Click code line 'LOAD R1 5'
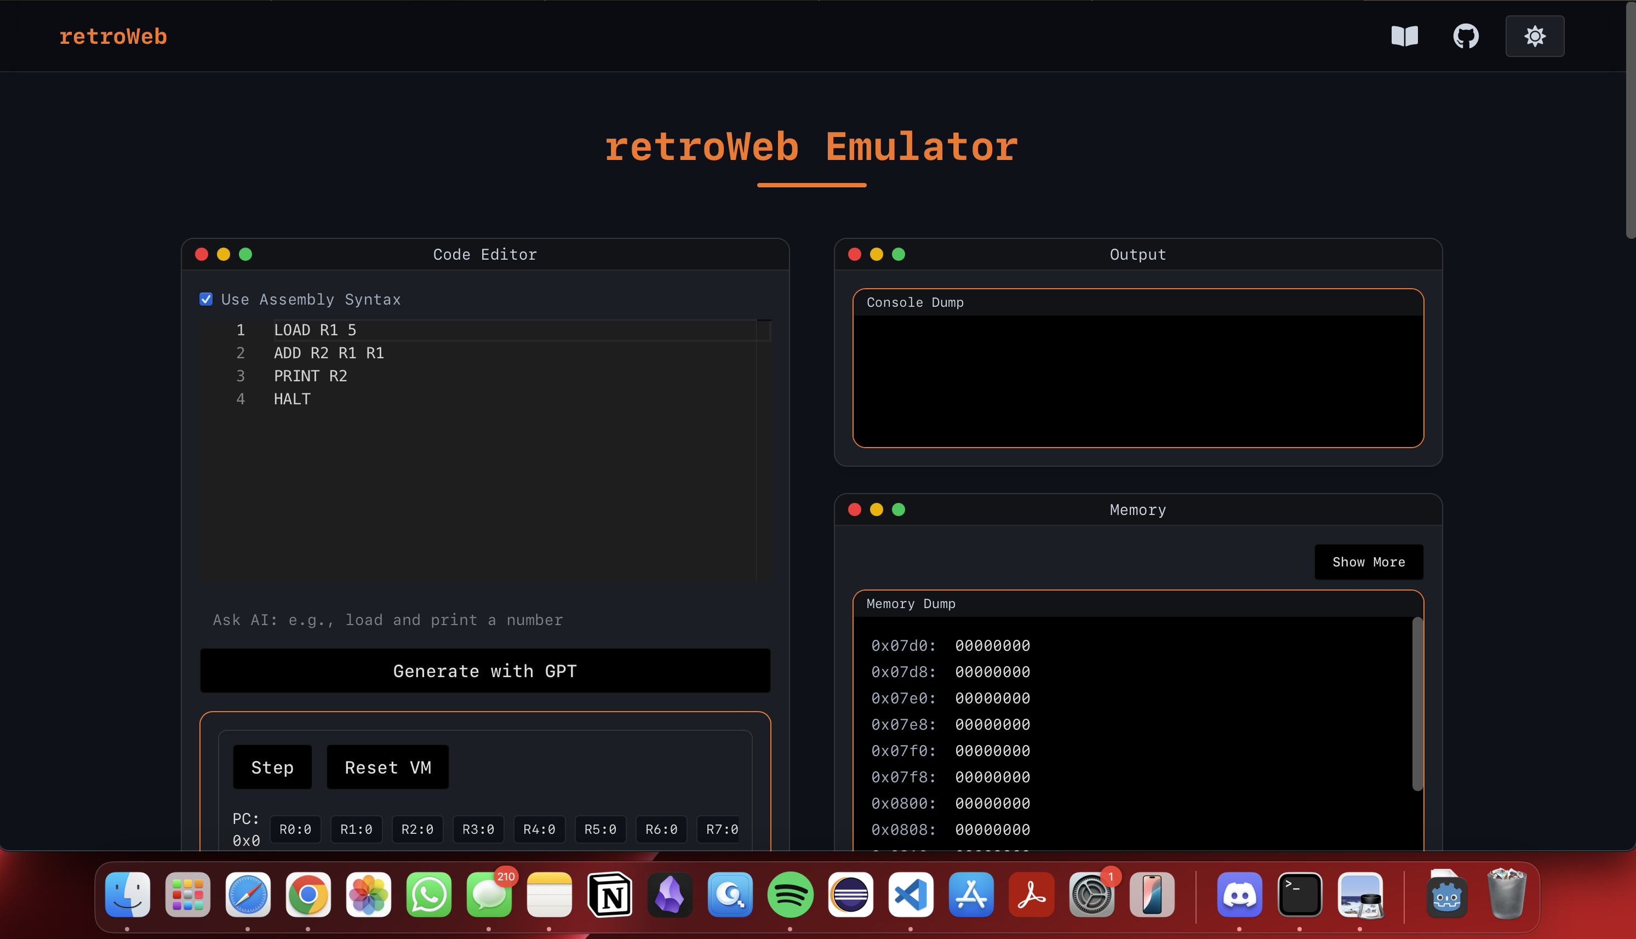 coord(314,330)
